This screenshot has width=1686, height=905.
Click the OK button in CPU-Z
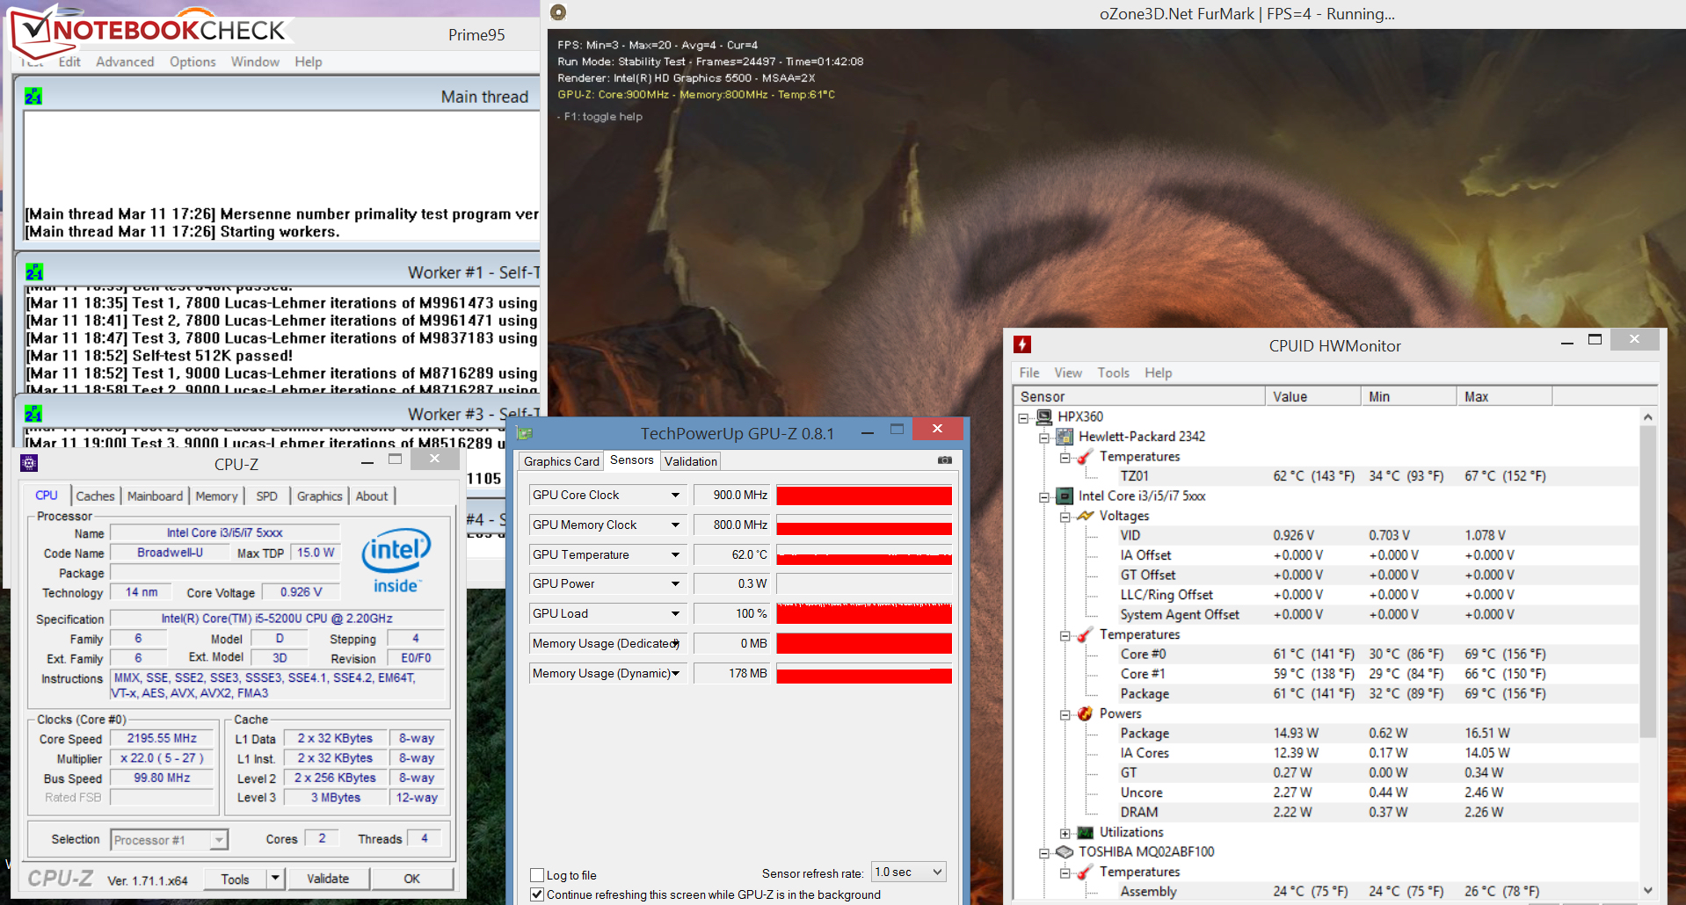(x=412, y=879)
